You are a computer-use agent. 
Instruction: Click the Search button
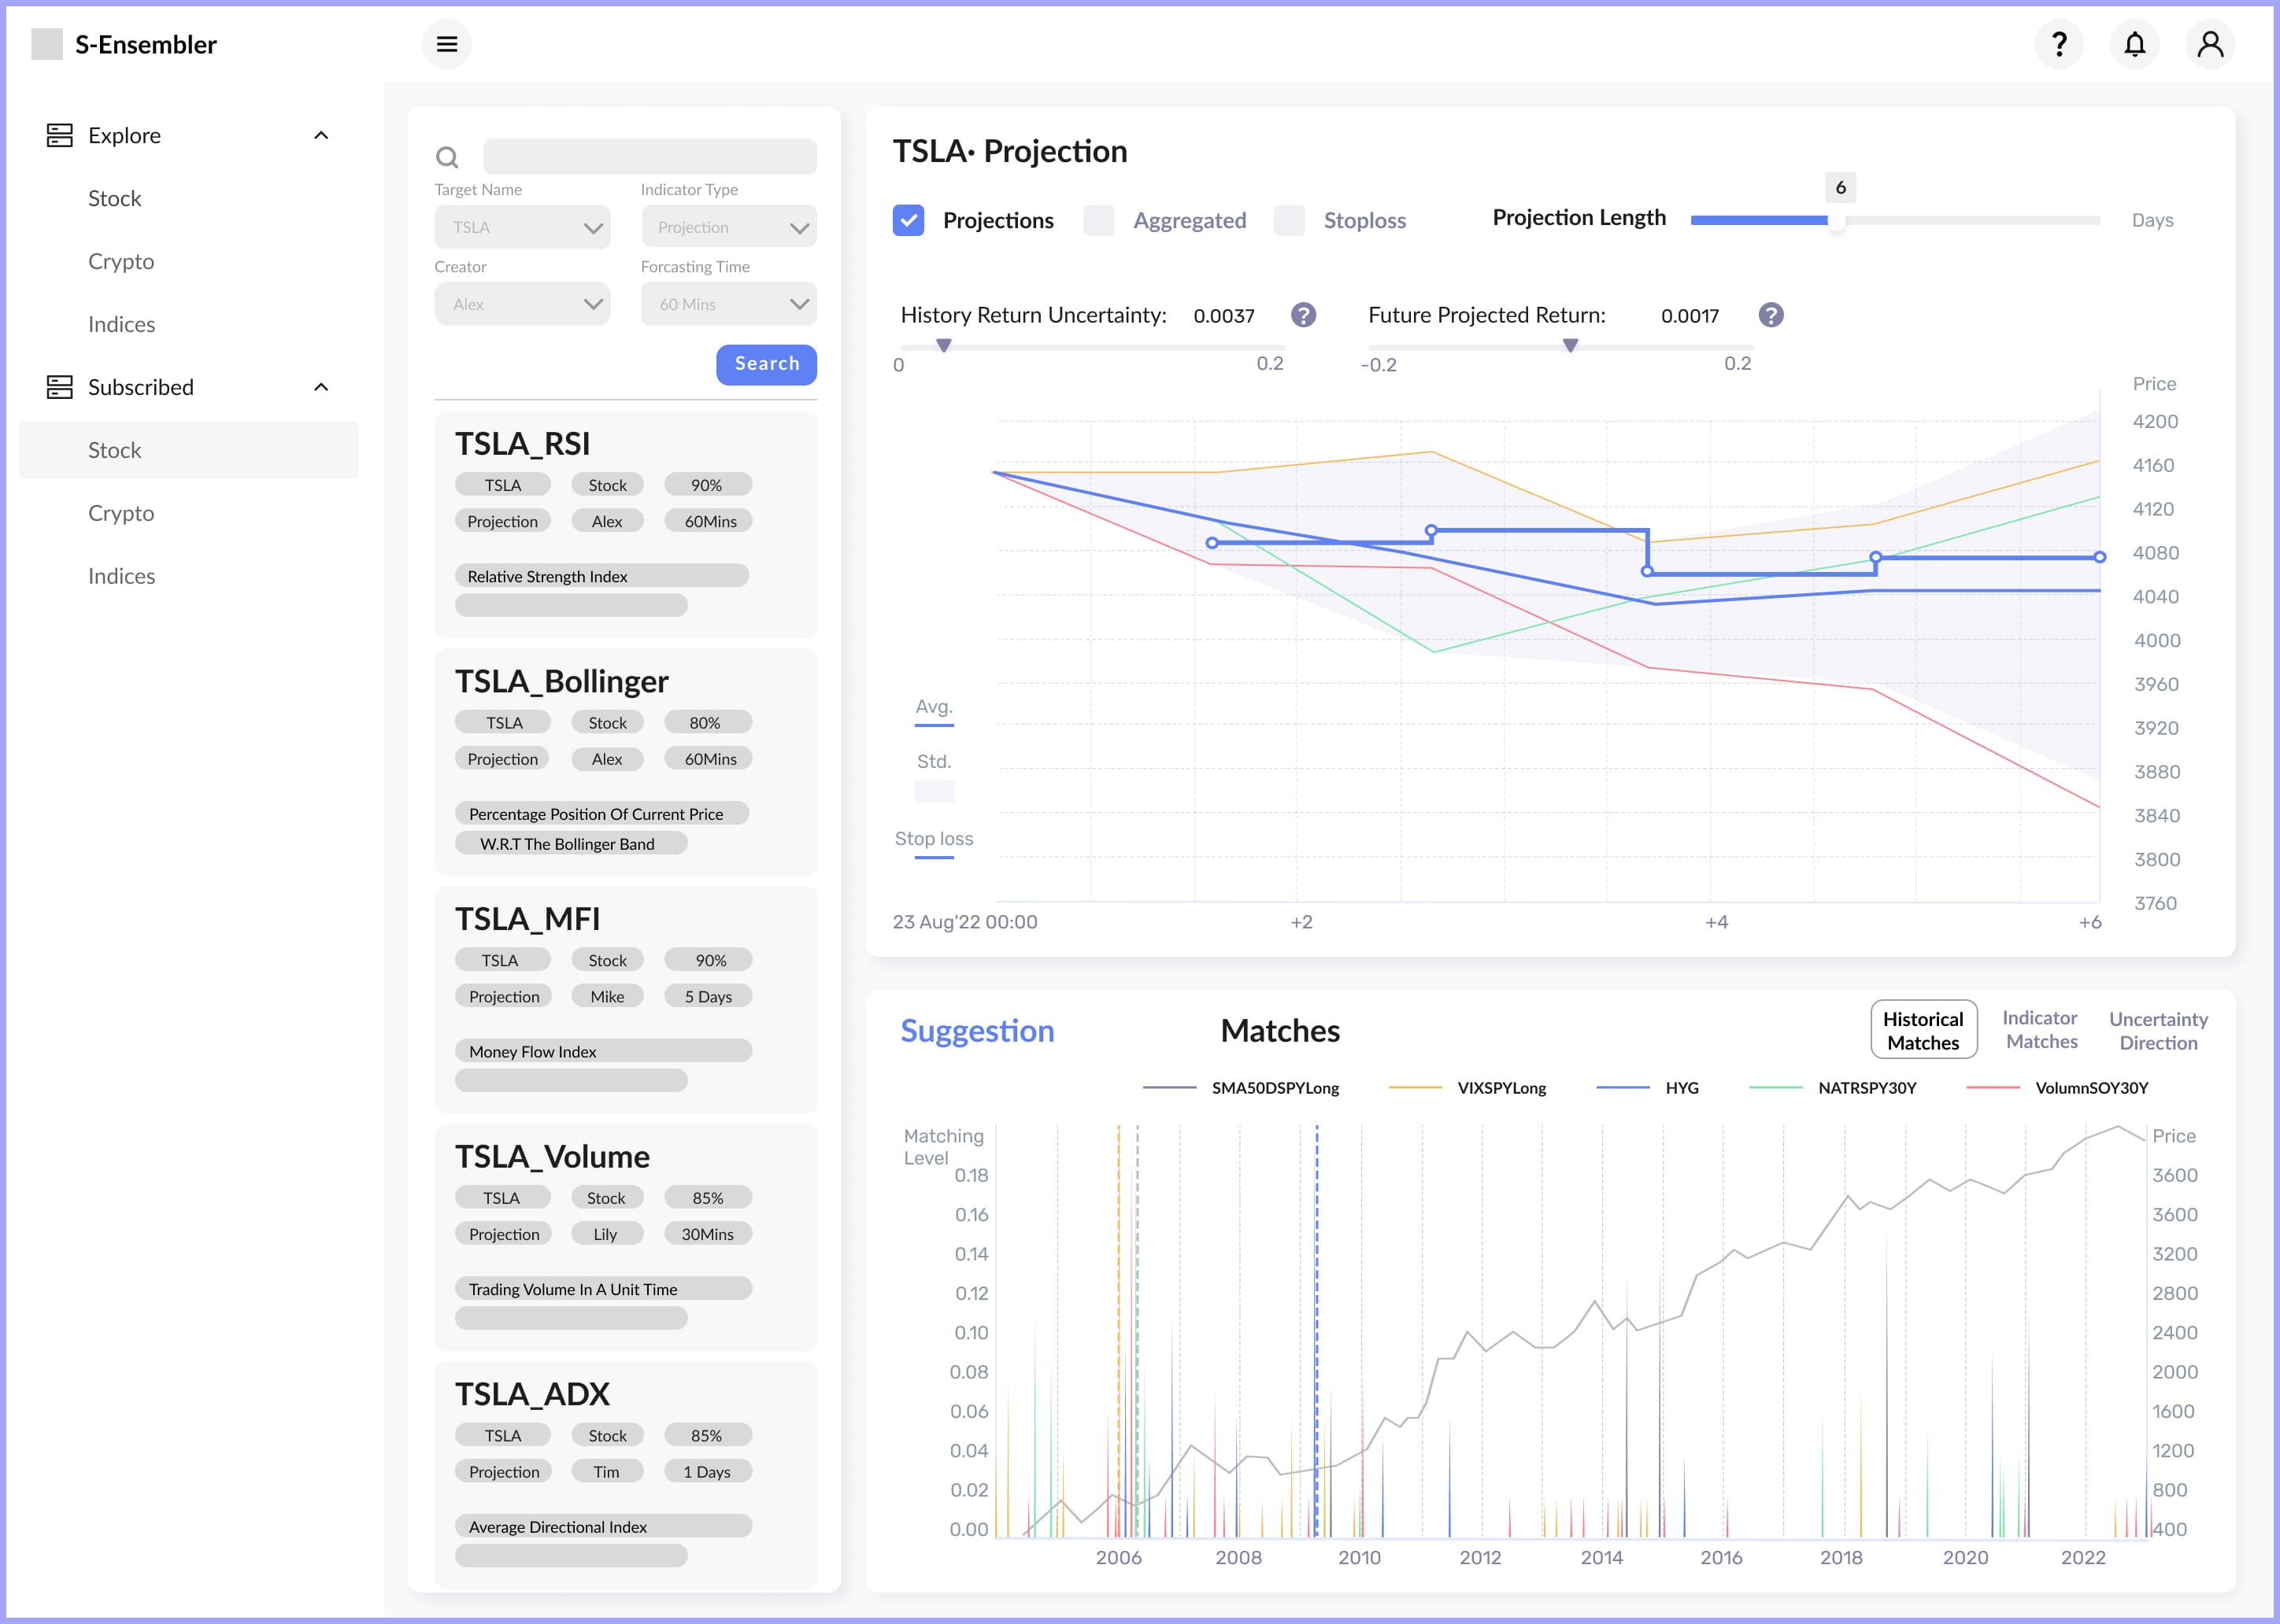pos(766,364)
